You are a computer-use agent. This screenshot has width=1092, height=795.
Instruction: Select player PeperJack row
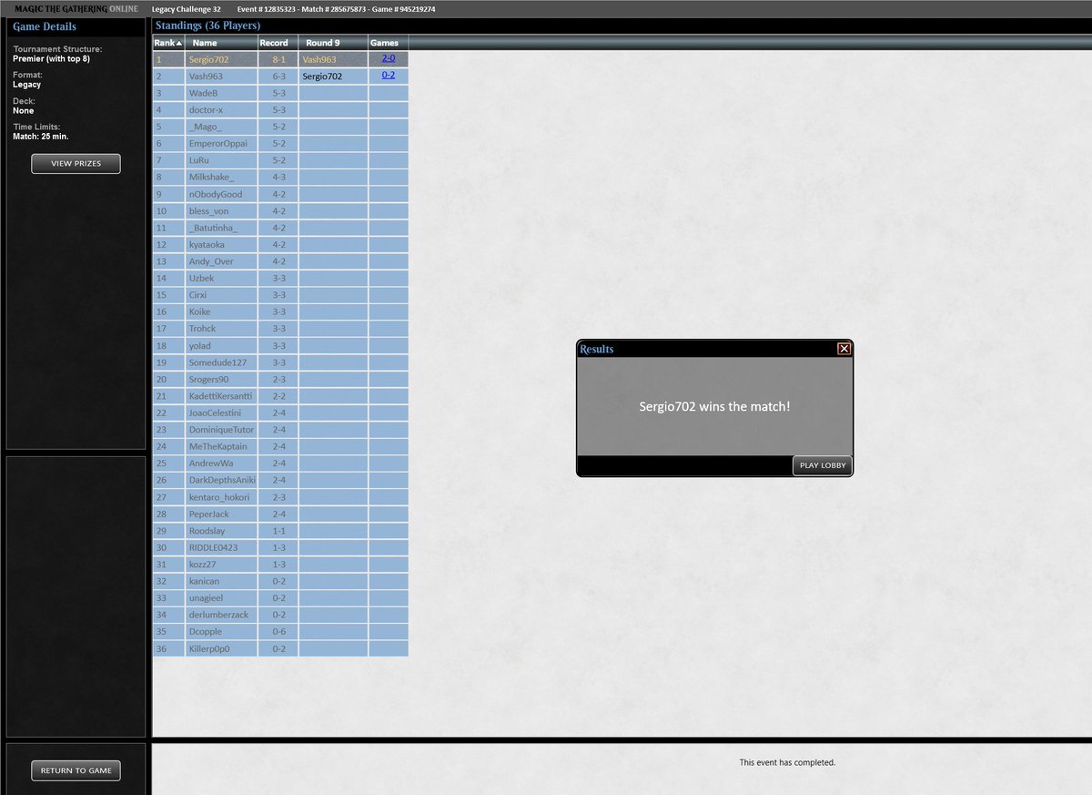coord(280,515)
